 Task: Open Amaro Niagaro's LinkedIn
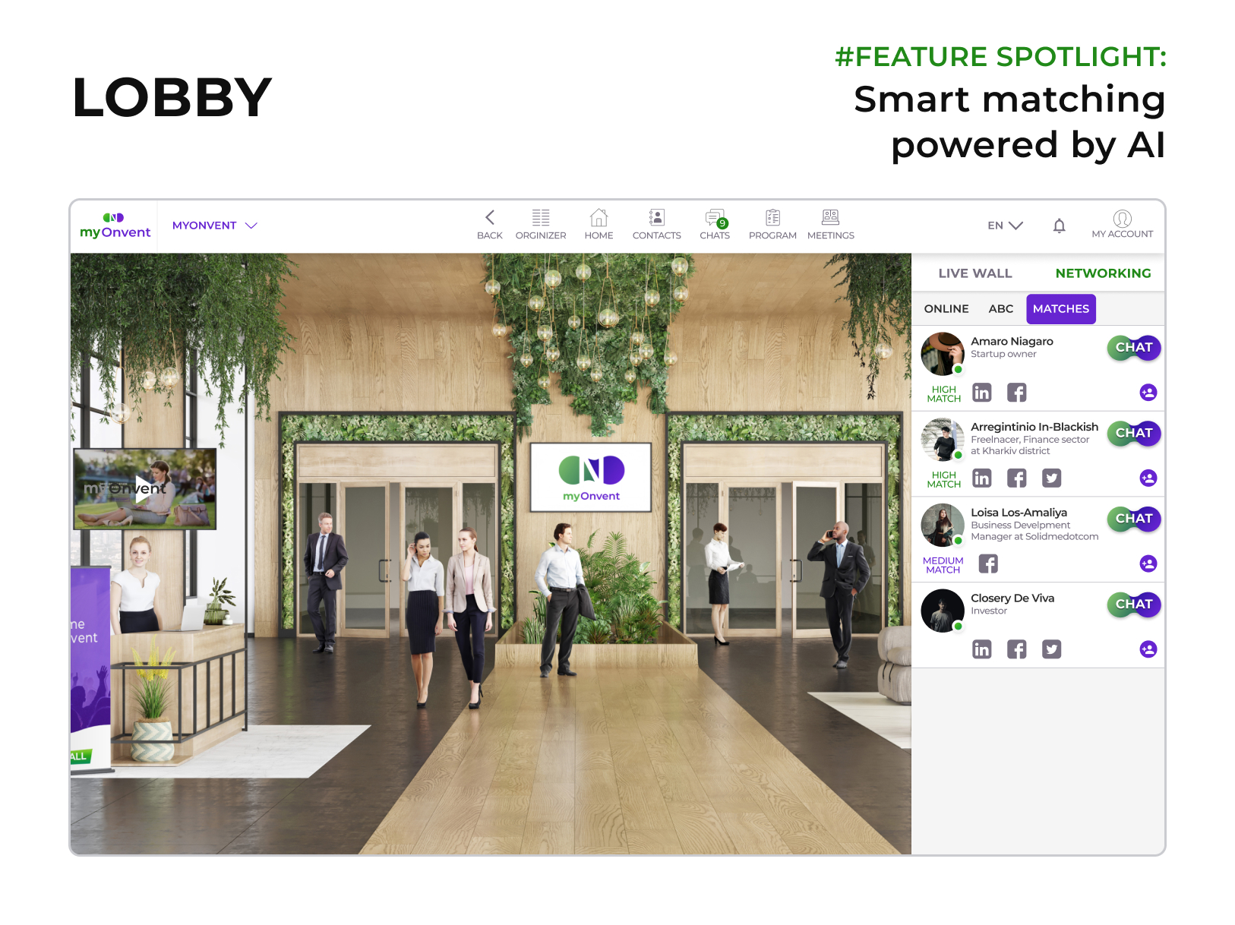point(982,393)
